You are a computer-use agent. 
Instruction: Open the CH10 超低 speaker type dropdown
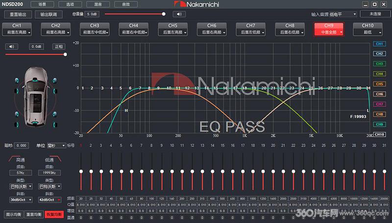[368, 32]
